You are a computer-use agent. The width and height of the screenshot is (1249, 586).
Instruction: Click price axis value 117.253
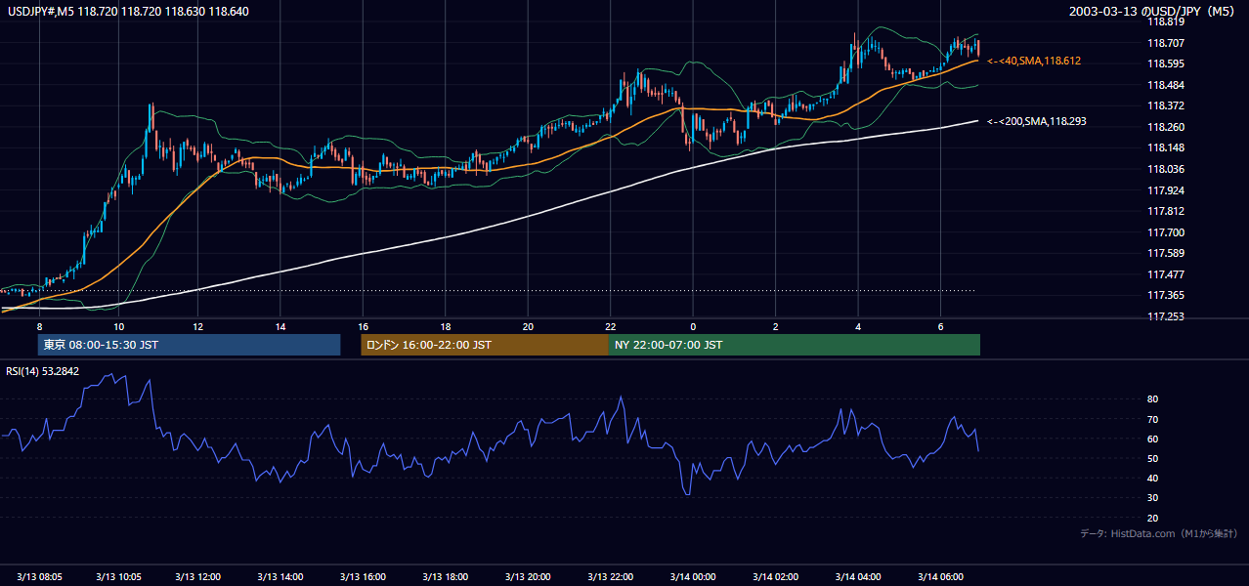(x=1164, y=316)
